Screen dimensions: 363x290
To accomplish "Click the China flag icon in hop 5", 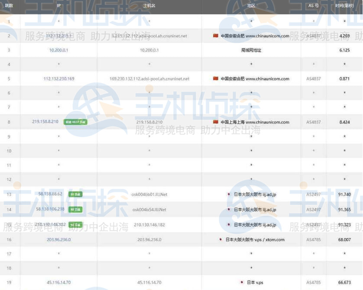I will (x=215, y=79).
